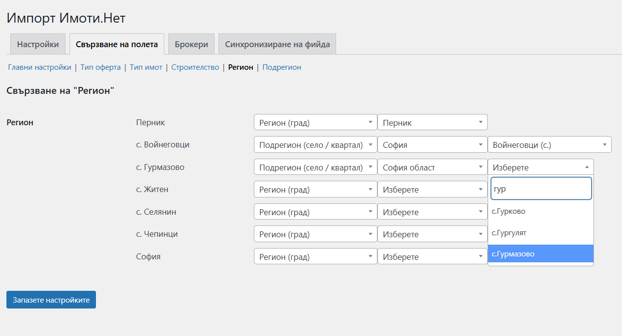Open the Тип имот section
This screenshot has height=336, width=622.
(146, 67)
